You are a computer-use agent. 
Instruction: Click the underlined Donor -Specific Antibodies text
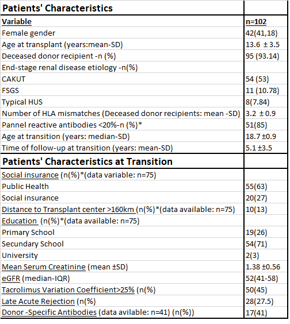coord(49,313)
